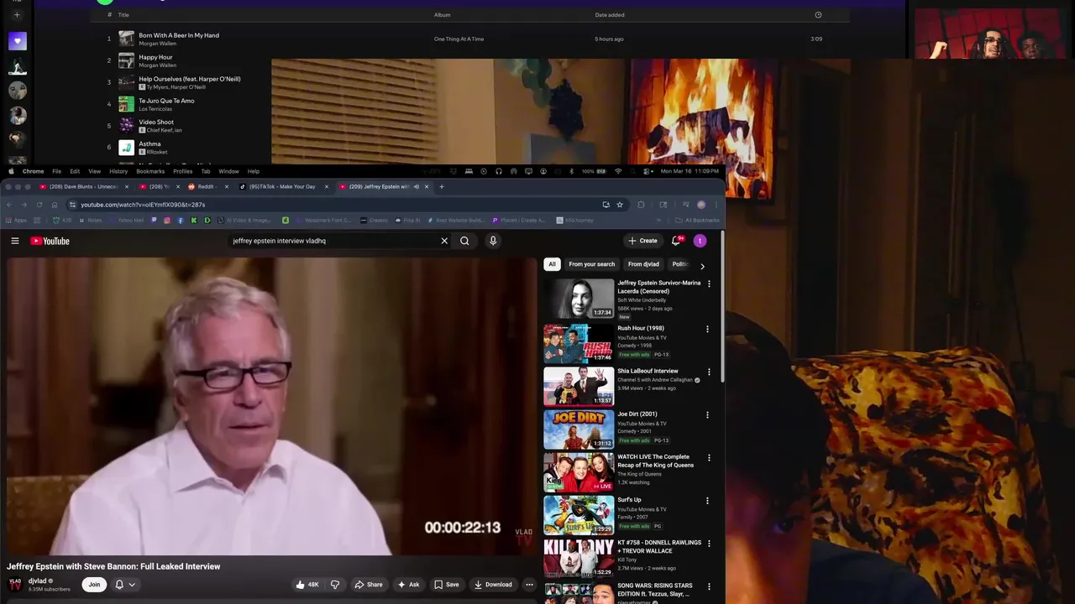
Task: Expand notification options next to Join
Action: click(x=124, y=585)
